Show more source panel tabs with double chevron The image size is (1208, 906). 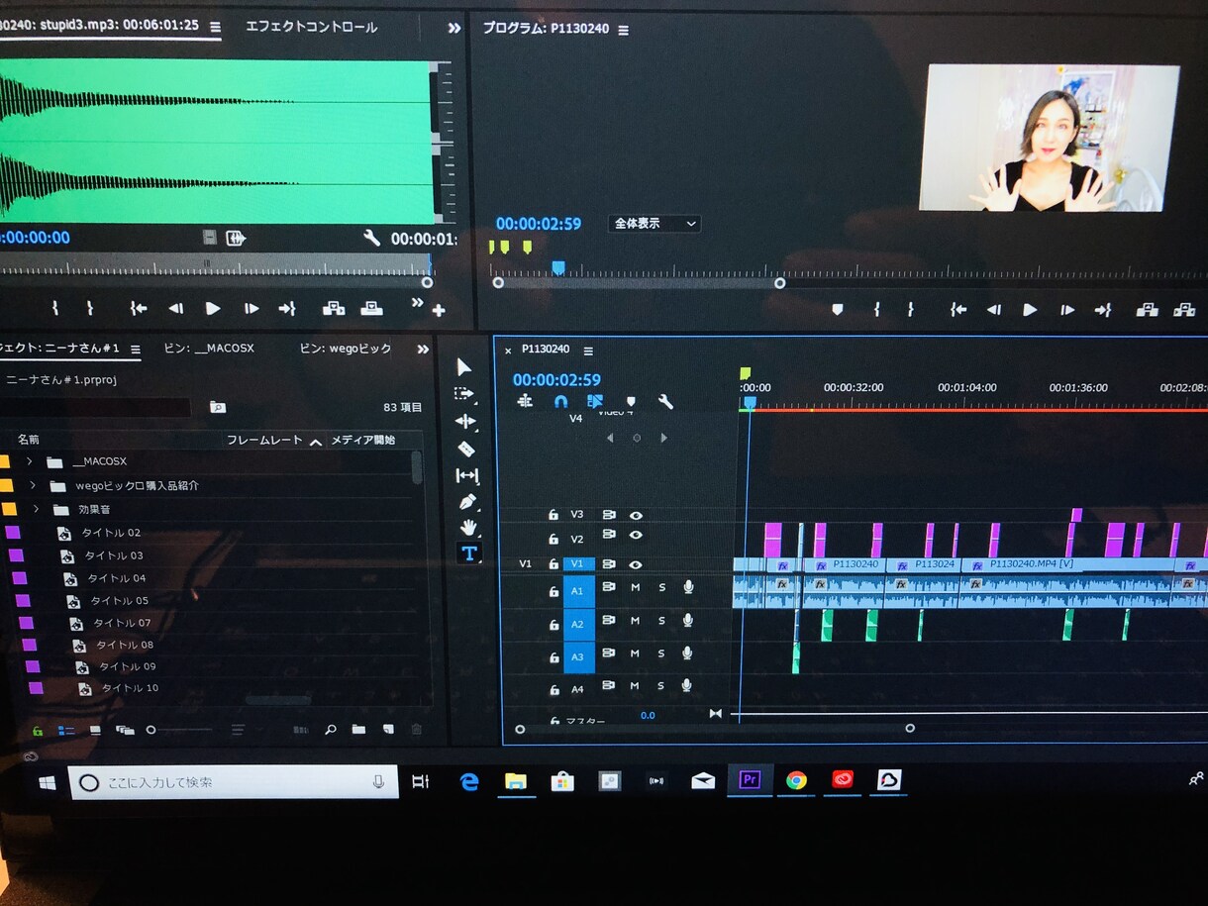click(454, 28)
